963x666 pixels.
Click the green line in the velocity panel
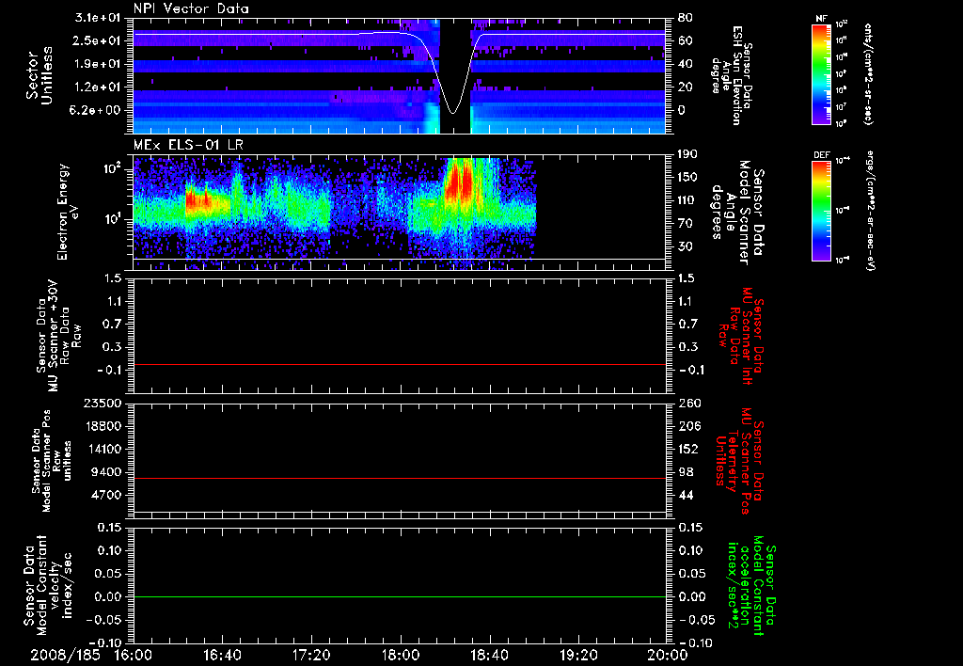[x=399, y=596]
